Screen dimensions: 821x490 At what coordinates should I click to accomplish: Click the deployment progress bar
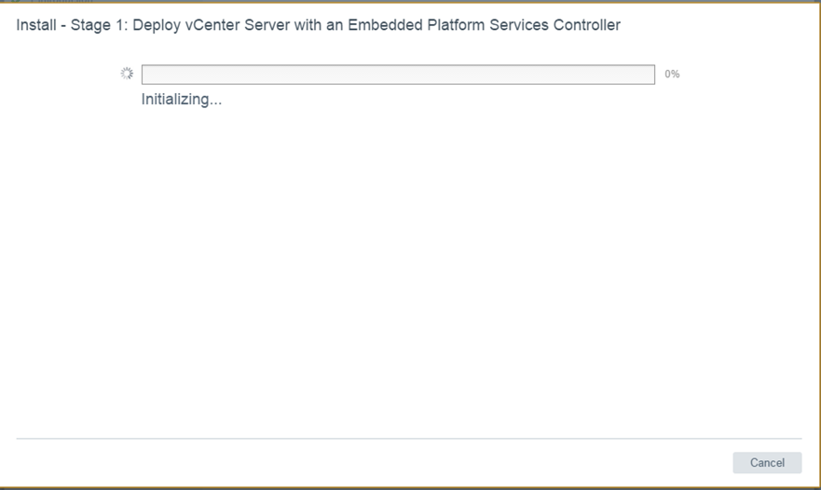[398, 75]
